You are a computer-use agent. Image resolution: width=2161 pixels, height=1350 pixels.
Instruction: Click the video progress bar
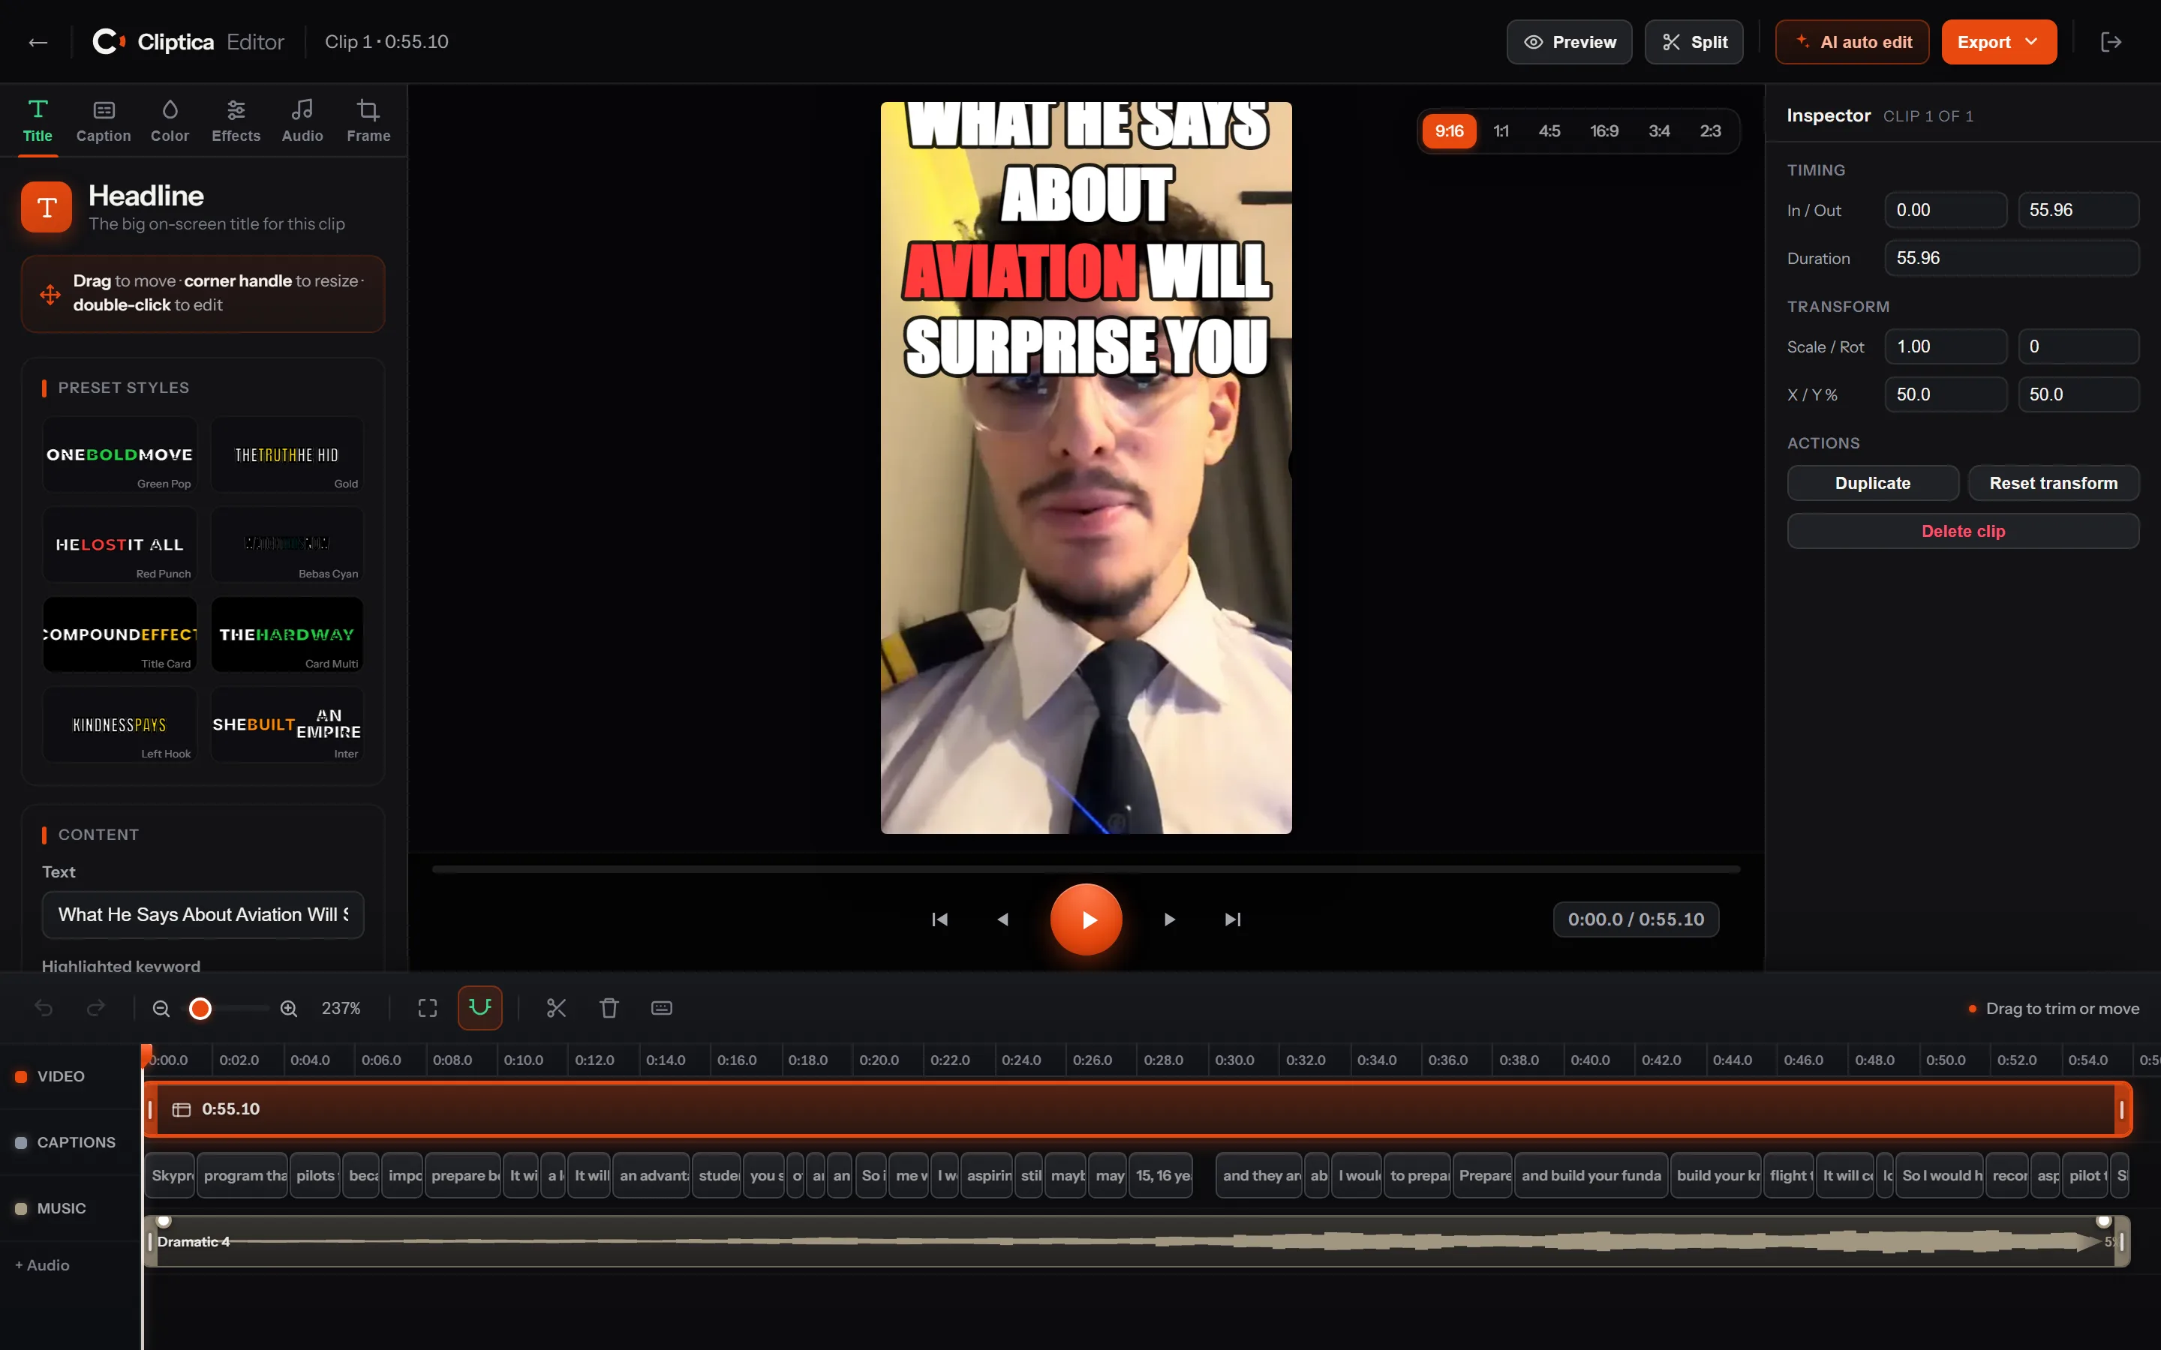[1086, 868]
